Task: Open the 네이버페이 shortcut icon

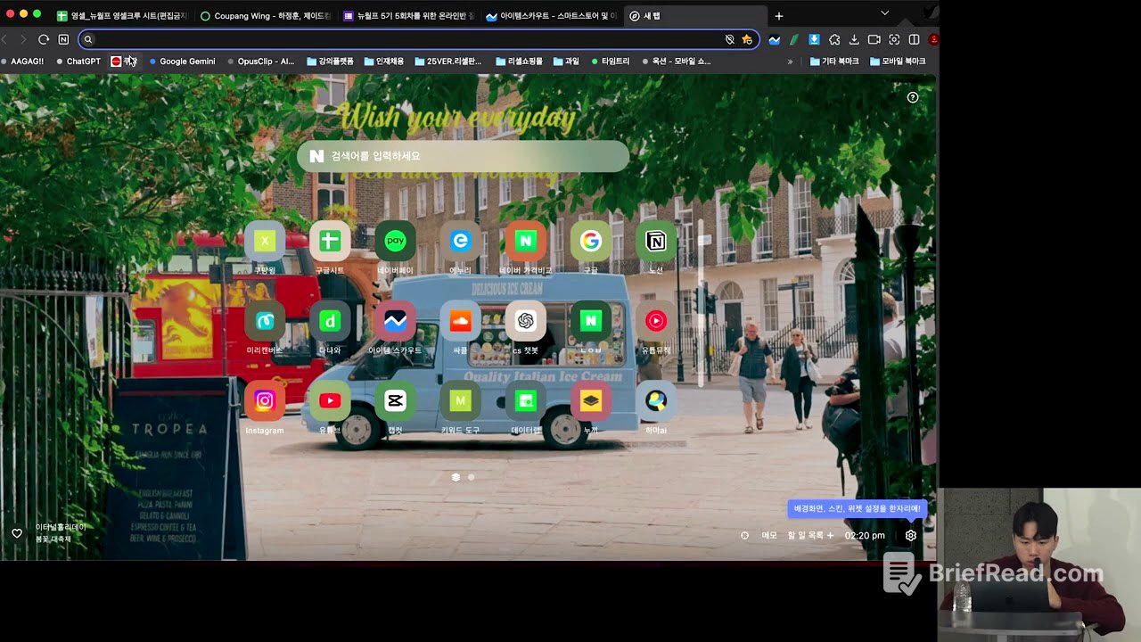Action: (395, 241)
